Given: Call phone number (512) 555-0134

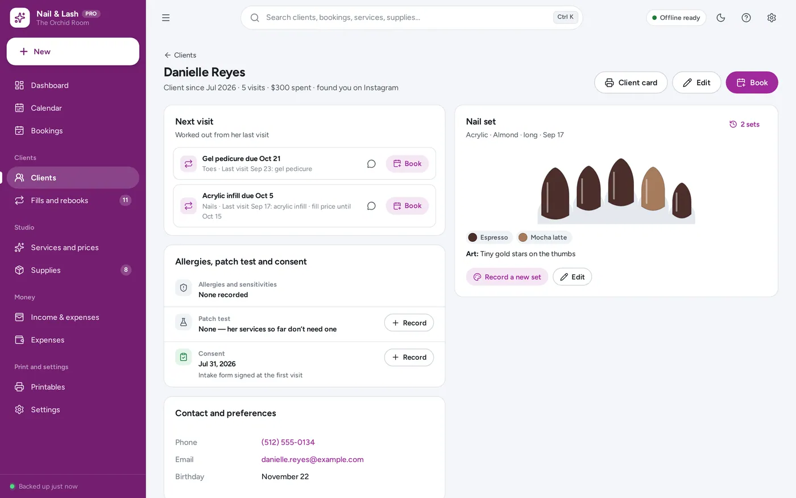Looking at the screenshot, I should click(x=288, y=442).
